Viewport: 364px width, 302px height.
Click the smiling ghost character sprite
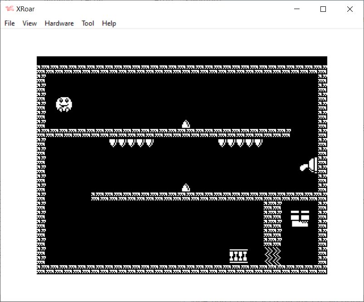point(64,104)
